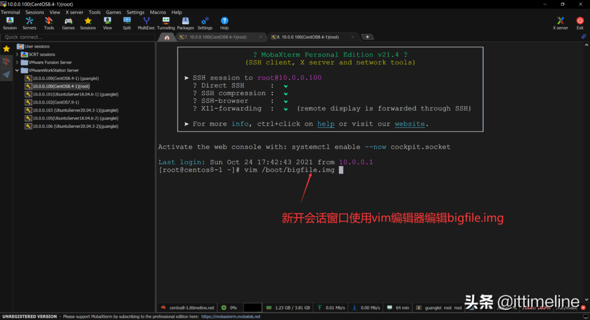Open the MultiExec toolbar tool
Image resolution: width=590 pixels, height=320 pixels.
click(146, 23)
